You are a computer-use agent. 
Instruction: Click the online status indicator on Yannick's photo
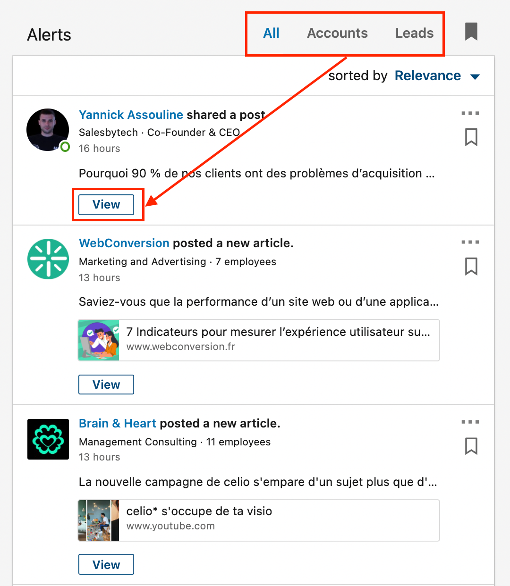point(65,147)
